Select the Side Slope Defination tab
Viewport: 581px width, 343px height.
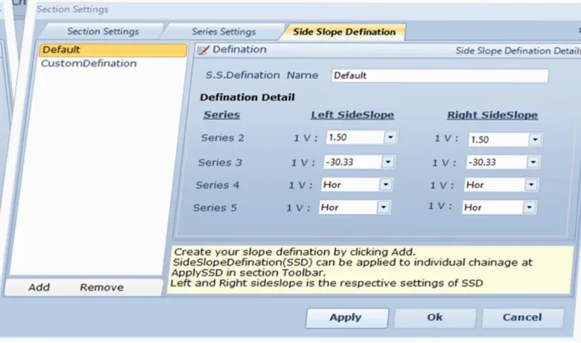(x=344, y=32)
